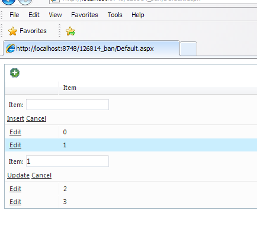257x226 pixels.
Task: Click Edit link for row 3
Action: pos(15,202)
